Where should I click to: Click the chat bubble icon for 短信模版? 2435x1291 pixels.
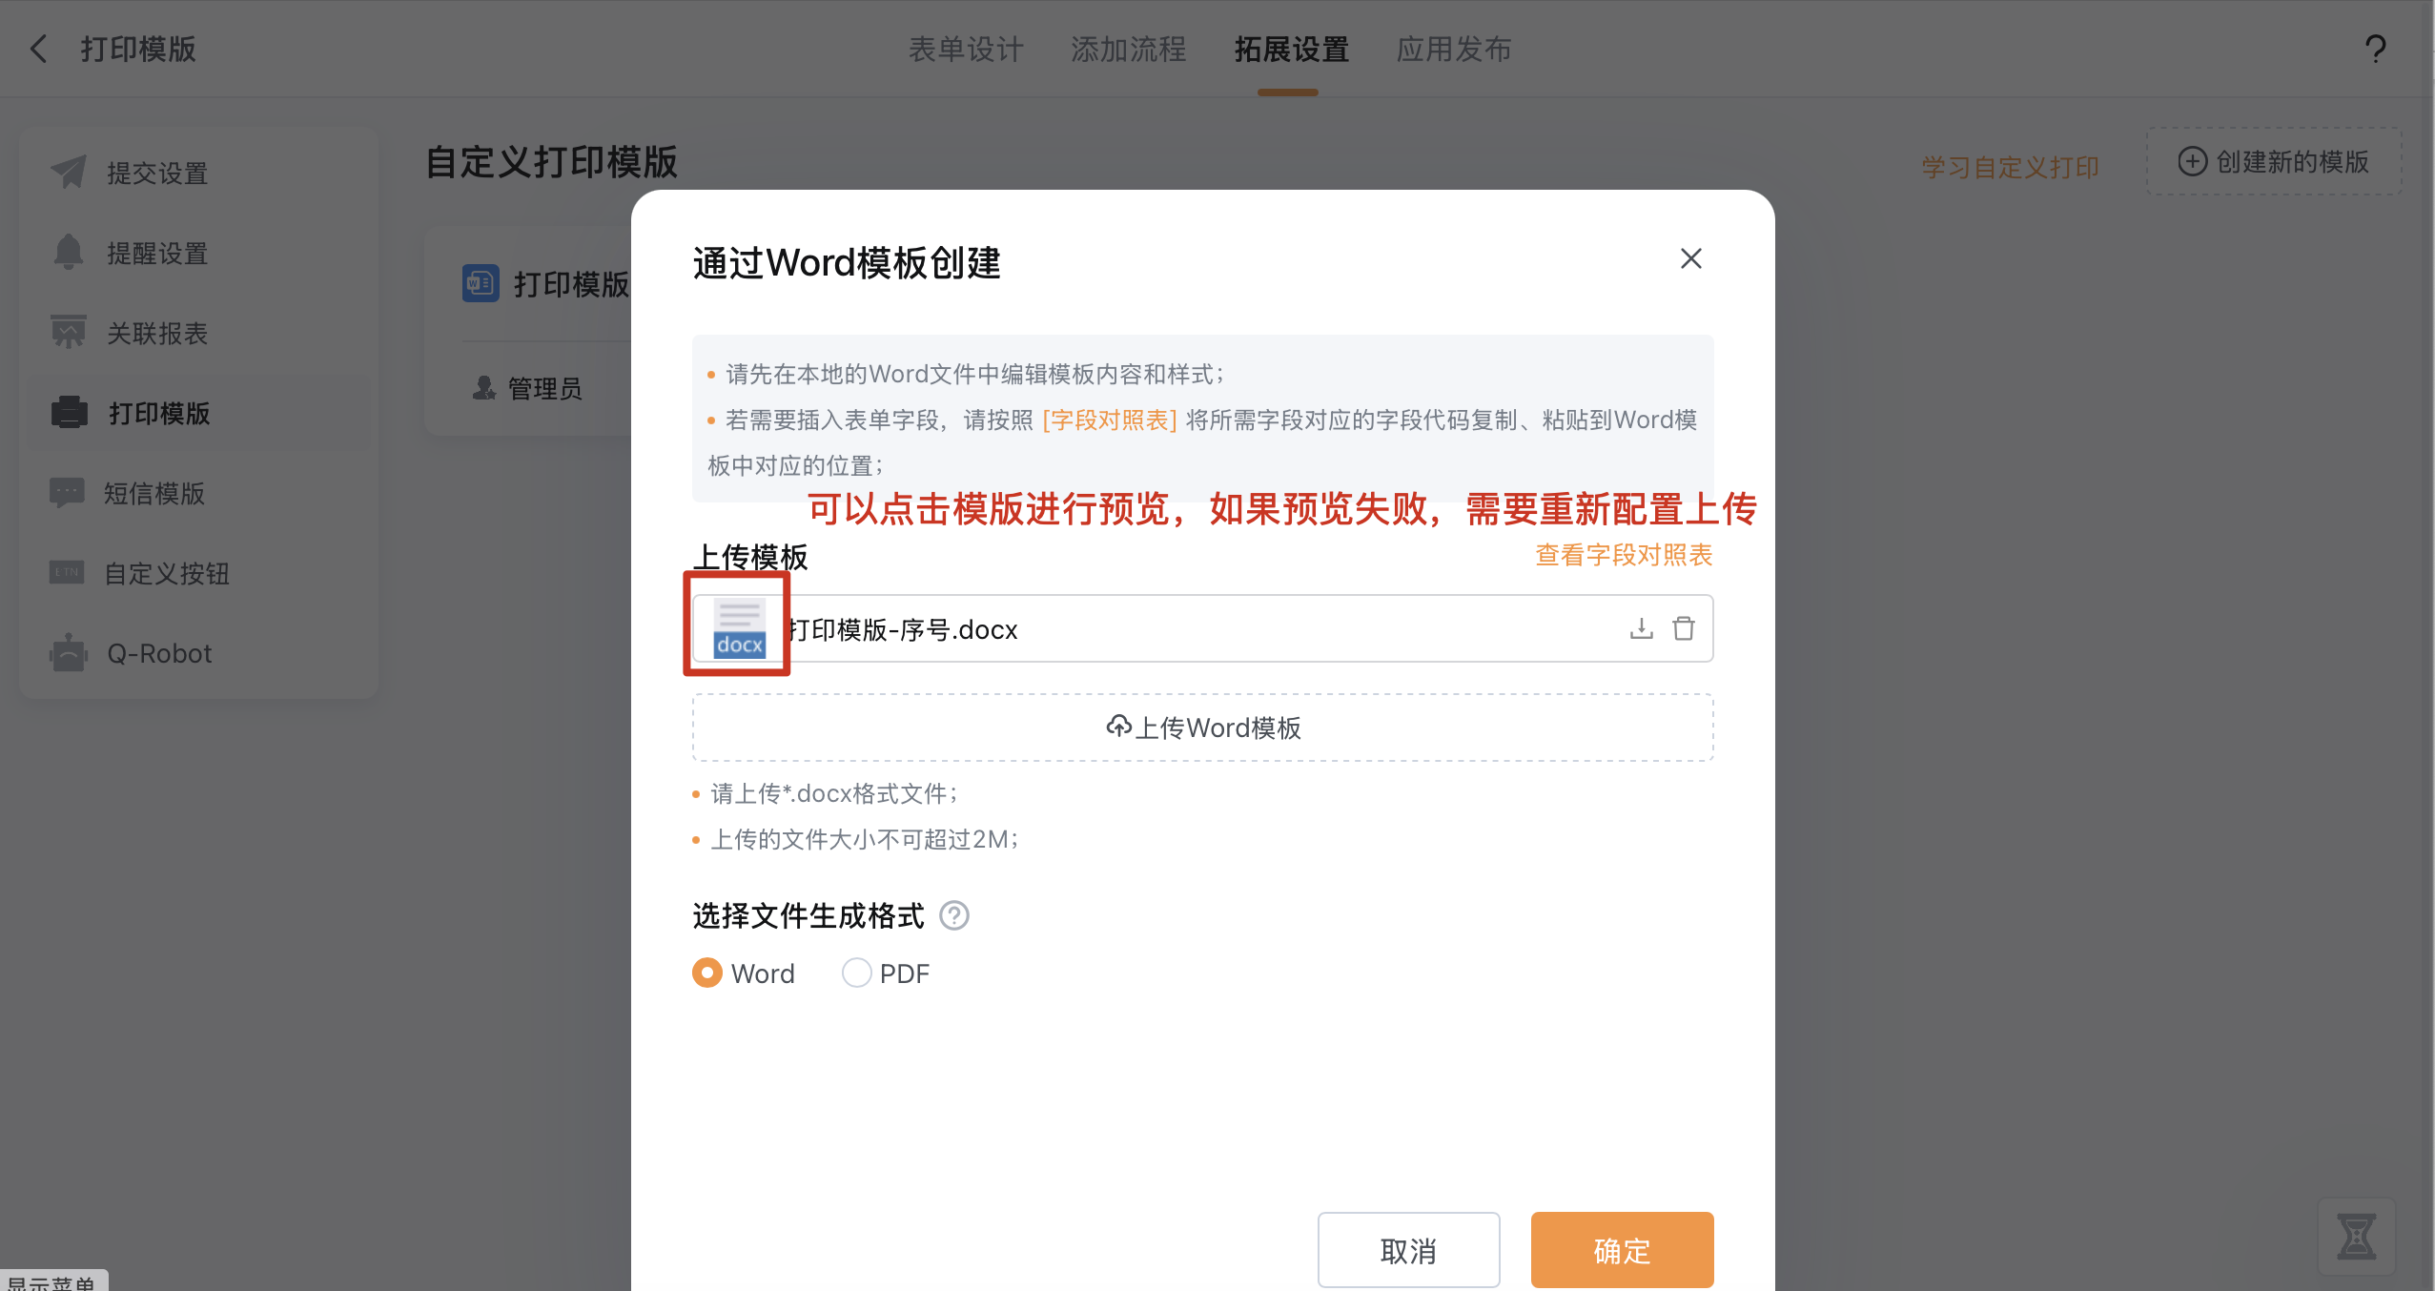point(67,493)
